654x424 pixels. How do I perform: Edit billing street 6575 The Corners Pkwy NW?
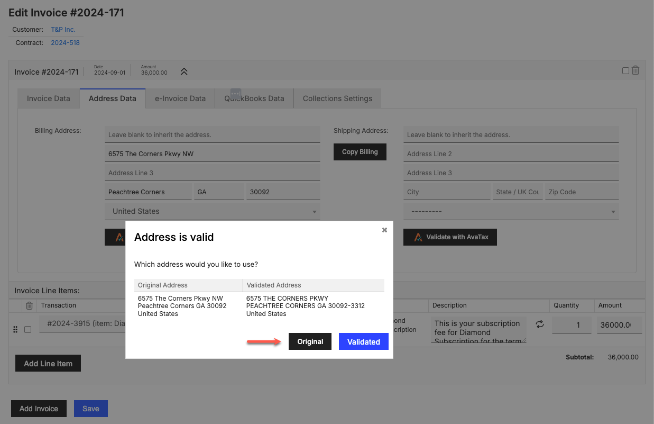coord(213,154)
